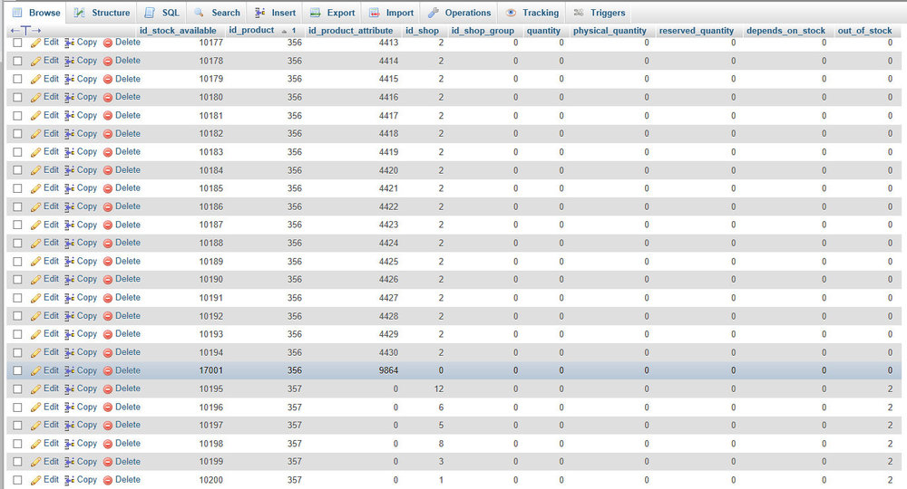This screenshot has width=907, height=489.
Task: Open the Tracking tab
Action: (x=532, y=13)
